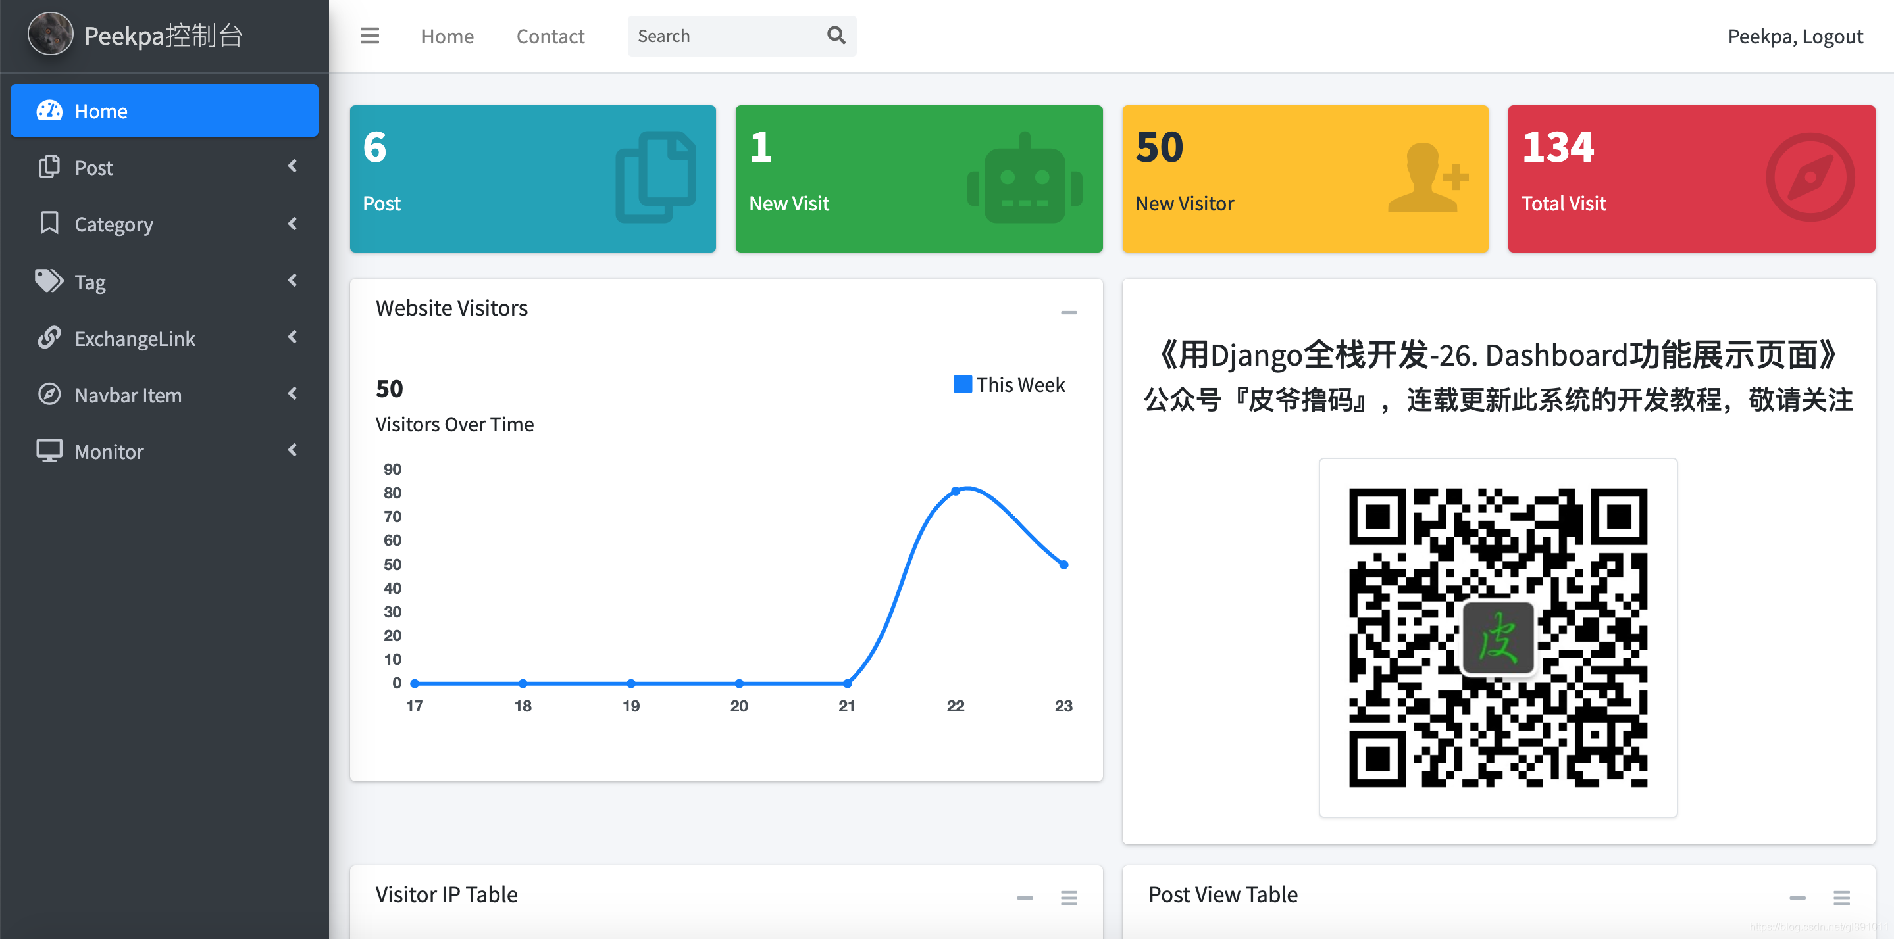Click the search magnifier icon
The height and width of the screenshot is (939, 1894).
(836, 36)
